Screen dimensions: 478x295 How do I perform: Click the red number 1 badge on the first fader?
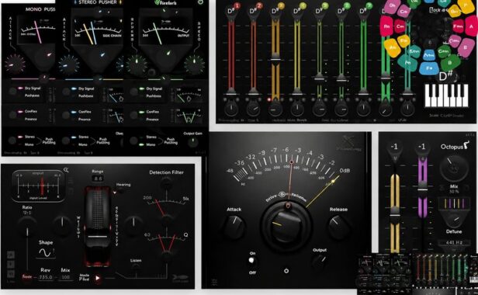(237, 5)
